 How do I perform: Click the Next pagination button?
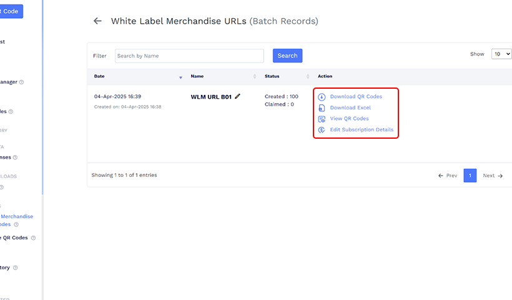point(492,176)
